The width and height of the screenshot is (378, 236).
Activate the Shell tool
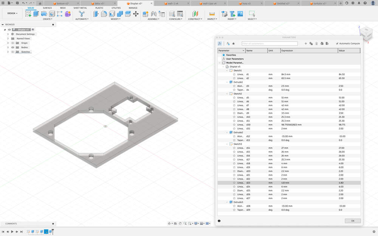[x=112, y=14]
